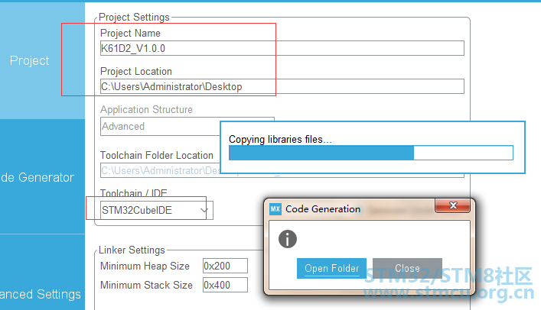541x310 pixels.
Task: Close the Code Generation dialog with X
Action: [x=453, y=205]
